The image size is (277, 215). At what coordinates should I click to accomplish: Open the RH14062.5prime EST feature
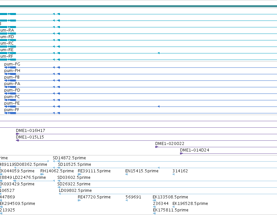point(57,171)
